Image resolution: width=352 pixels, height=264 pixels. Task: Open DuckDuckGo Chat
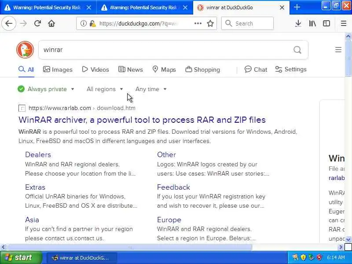256,70
